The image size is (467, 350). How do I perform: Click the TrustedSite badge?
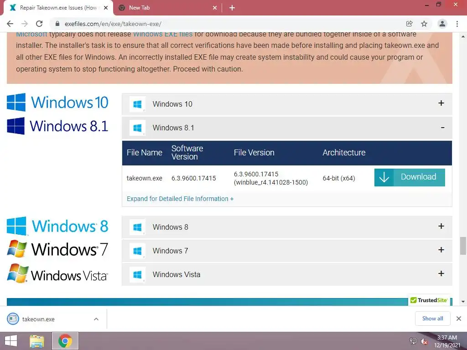(x=429, y=300)
